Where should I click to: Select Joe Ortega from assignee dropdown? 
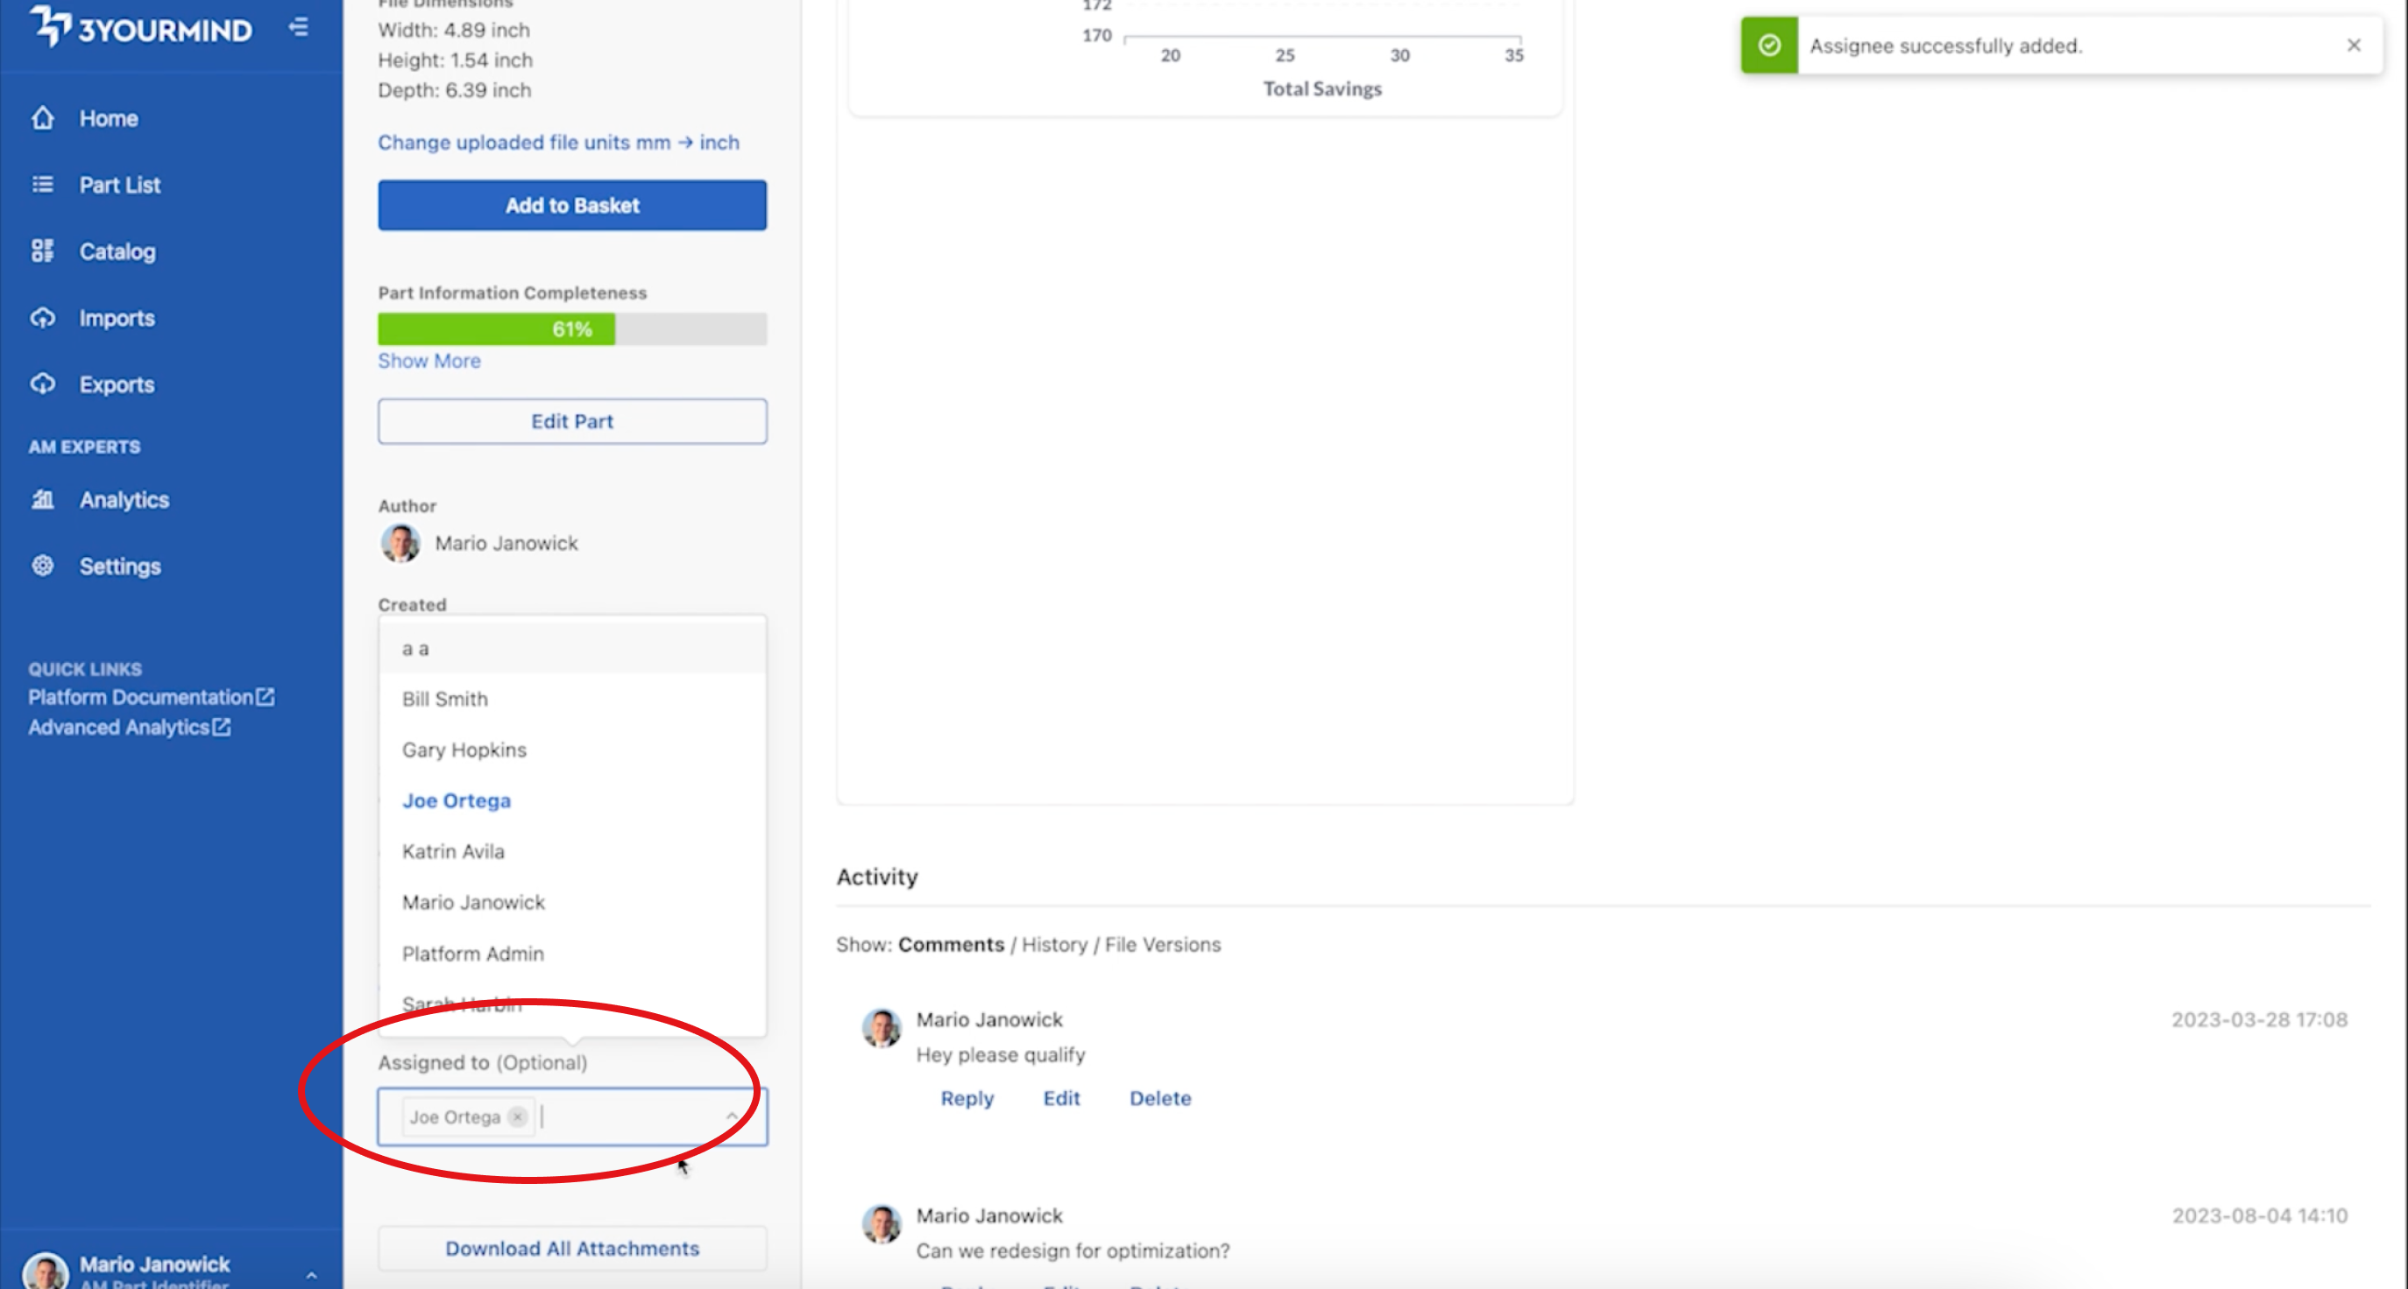click(457, 800)
